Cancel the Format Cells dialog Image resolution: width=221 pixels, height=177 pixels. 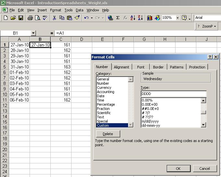[205, 169]
